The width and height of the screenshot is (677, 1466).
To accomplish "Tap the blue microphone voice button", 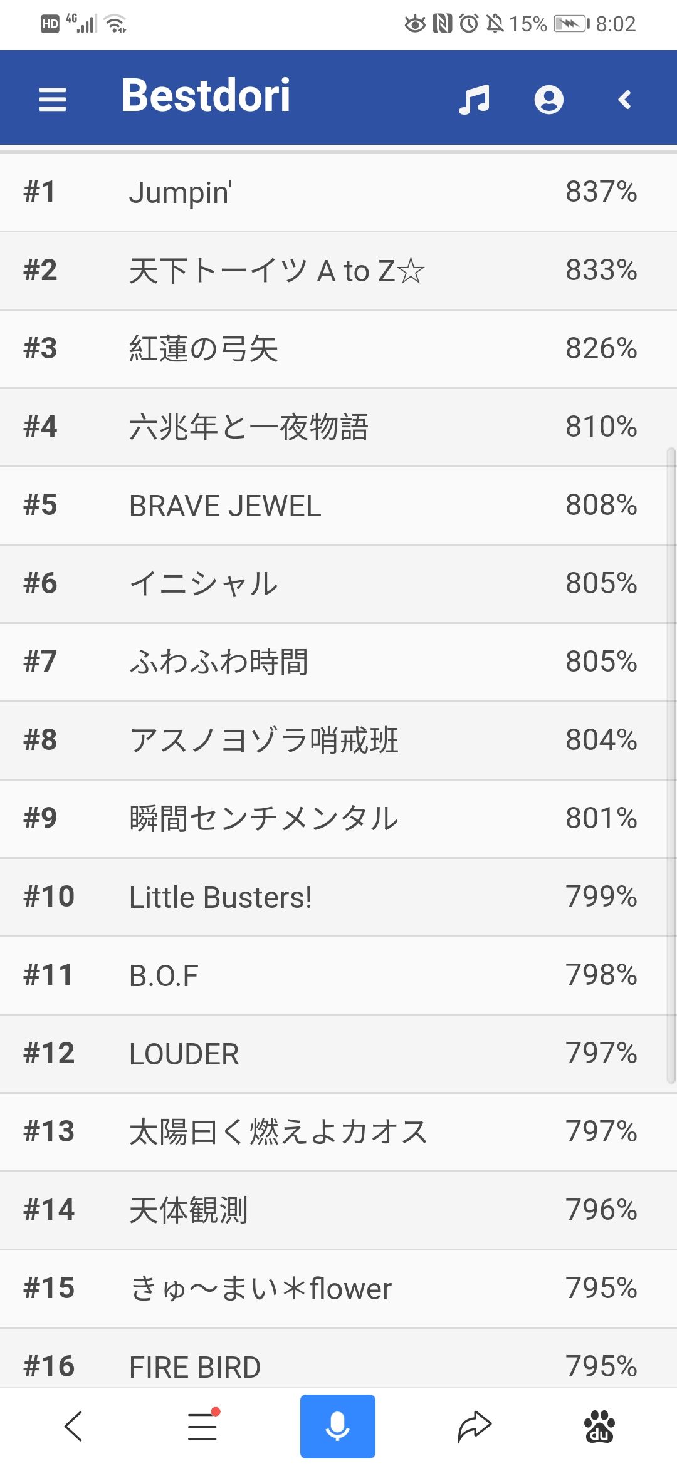I will point(337,1427).
